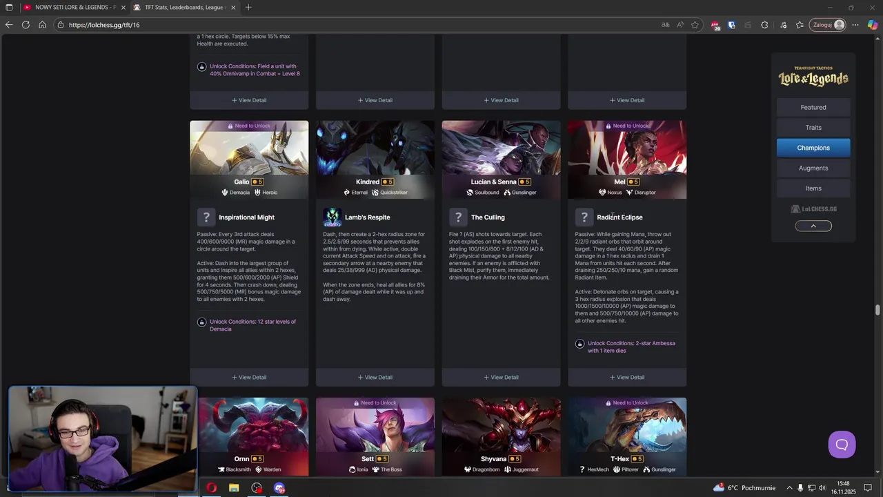
Task: Expand Gallo's View Detail section
Action: click(249, 377)
